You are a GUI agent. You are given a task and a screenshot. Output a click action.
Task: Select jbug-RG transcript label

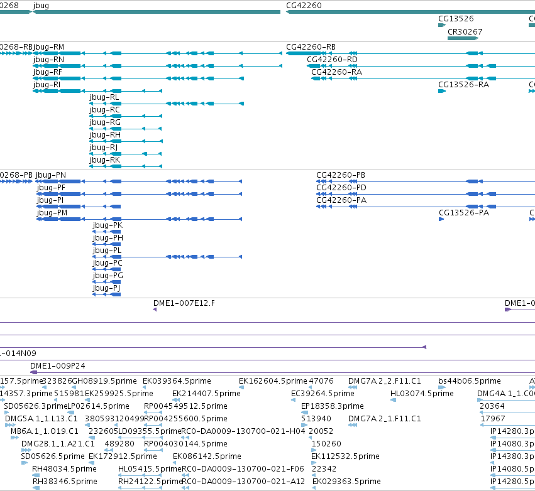(105, 122)
